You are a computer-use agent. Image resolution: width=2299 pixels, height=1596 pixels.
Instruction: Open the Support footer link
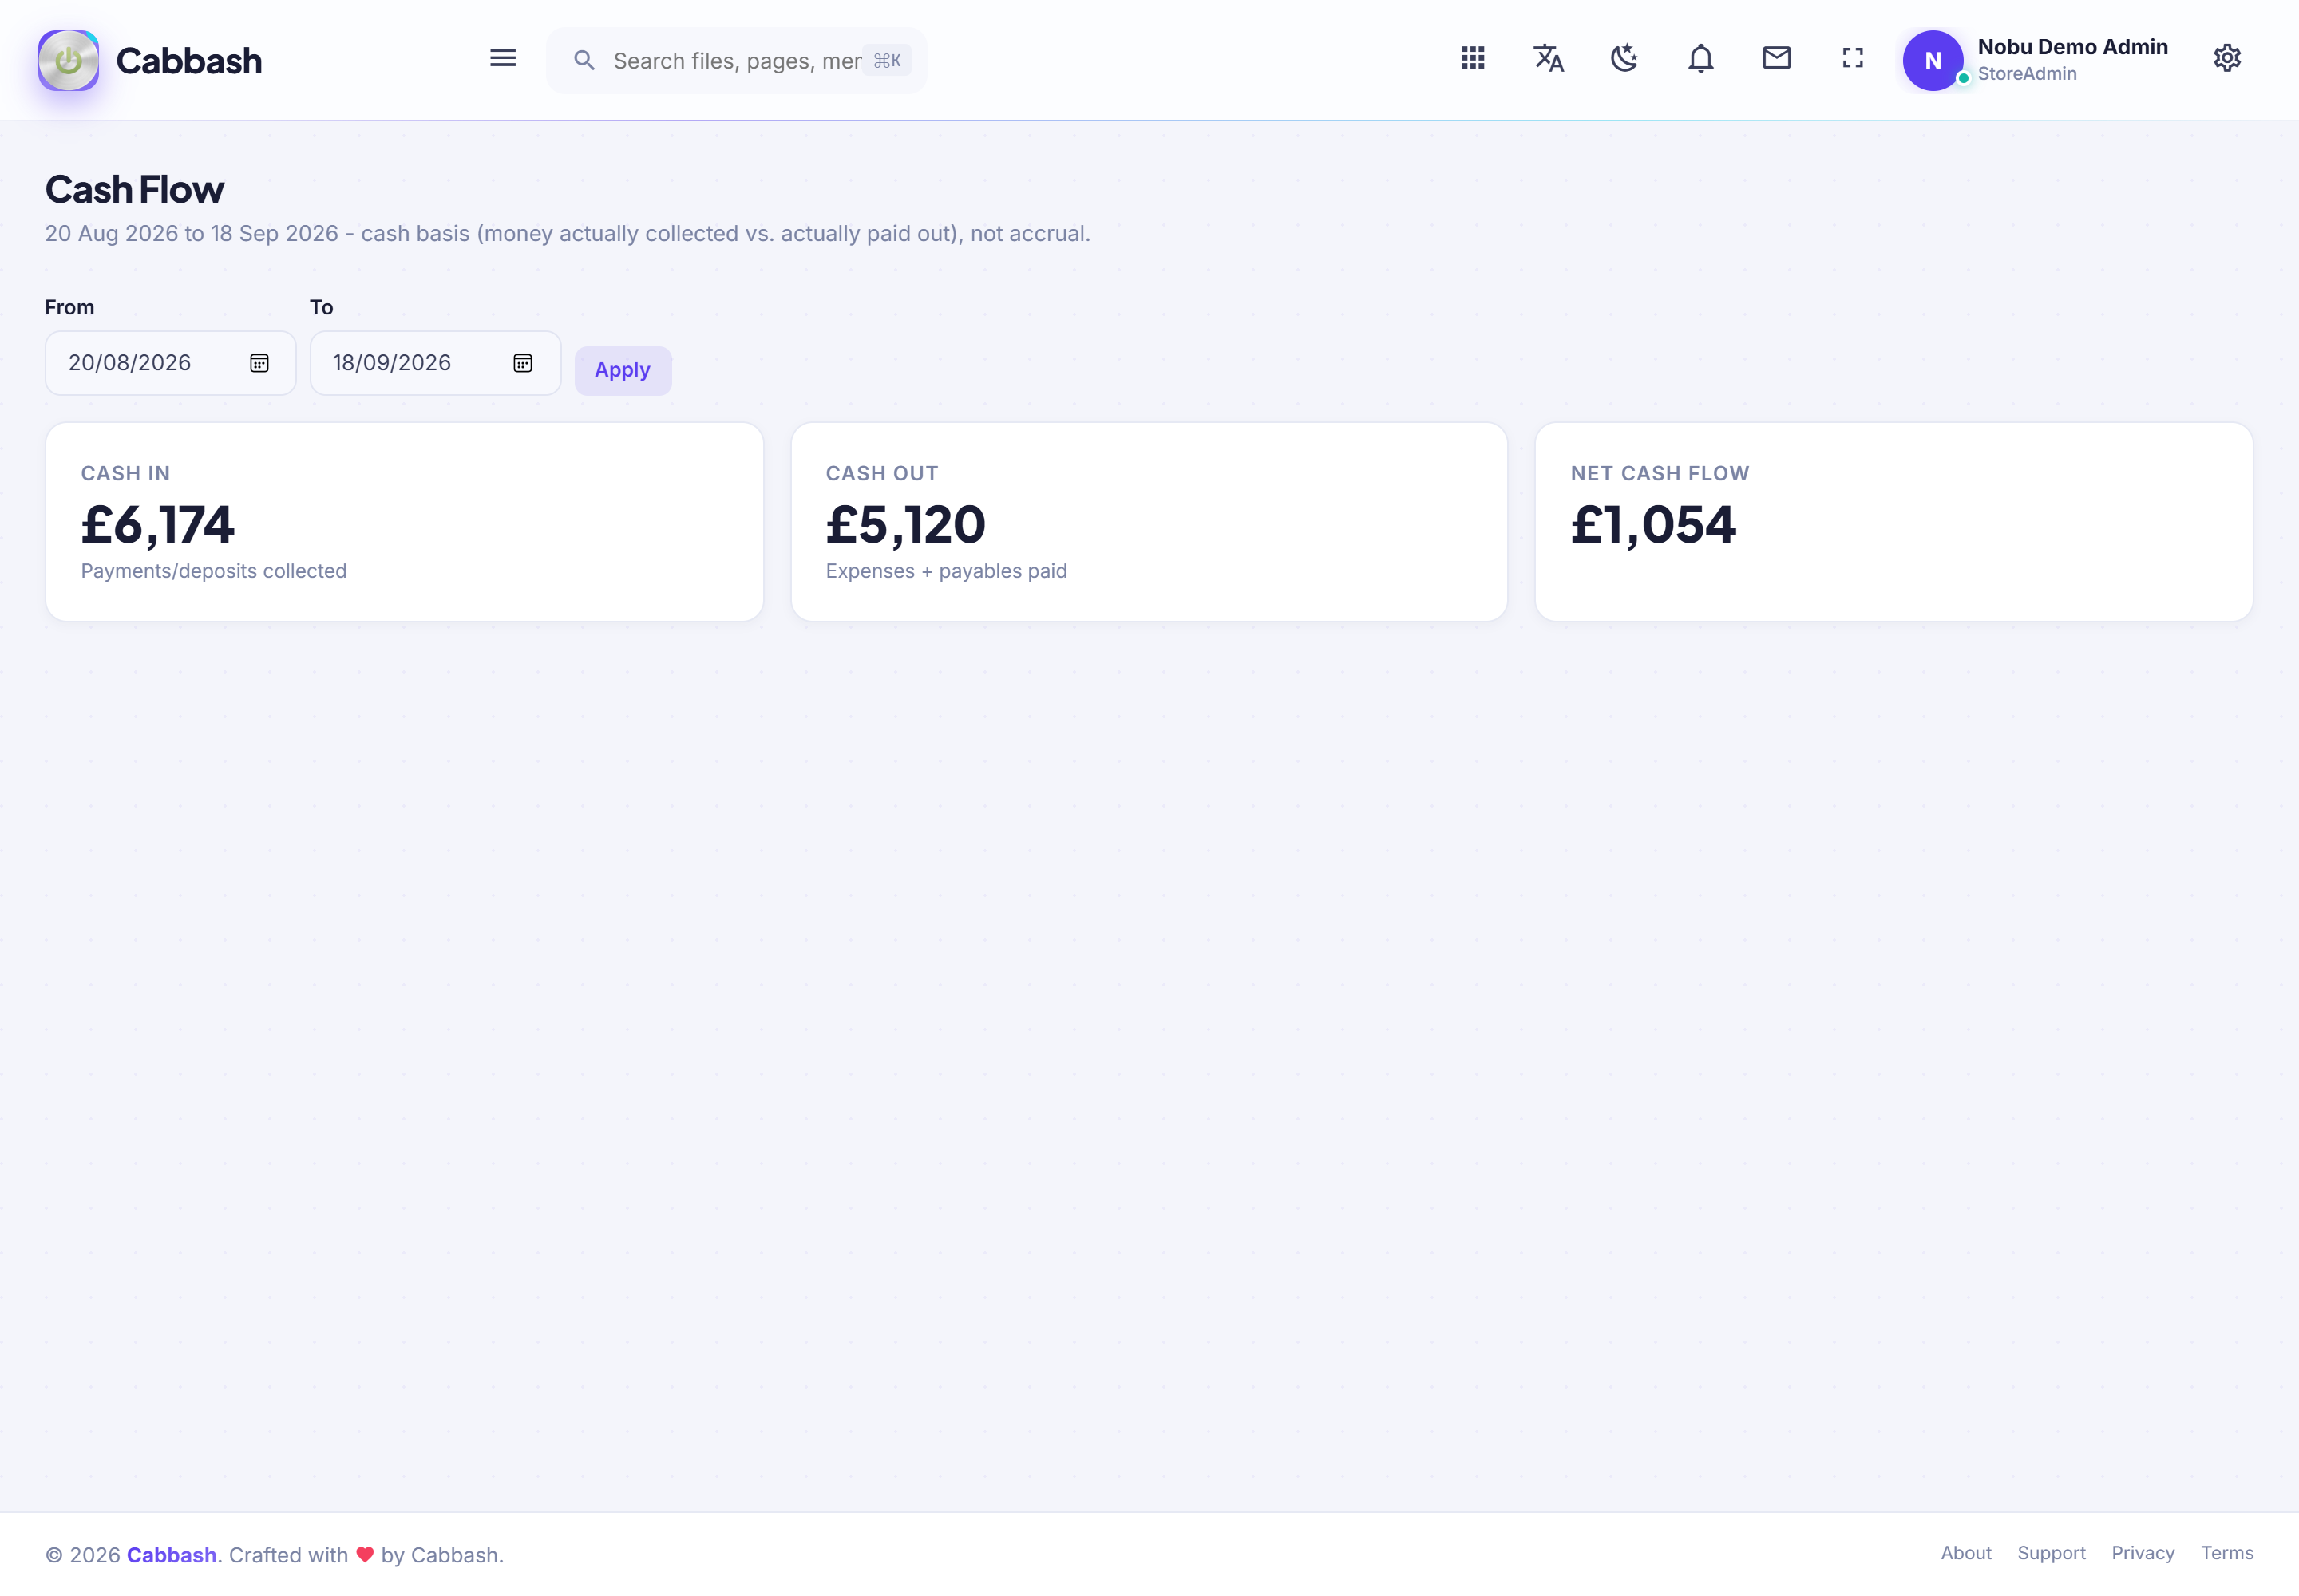(x=2051, y=1553)
